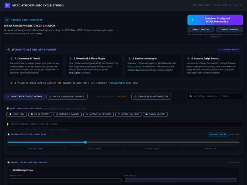This screenshot has width=247, height=185.
Task: Click Export Session button
Action: click(201, 29)
